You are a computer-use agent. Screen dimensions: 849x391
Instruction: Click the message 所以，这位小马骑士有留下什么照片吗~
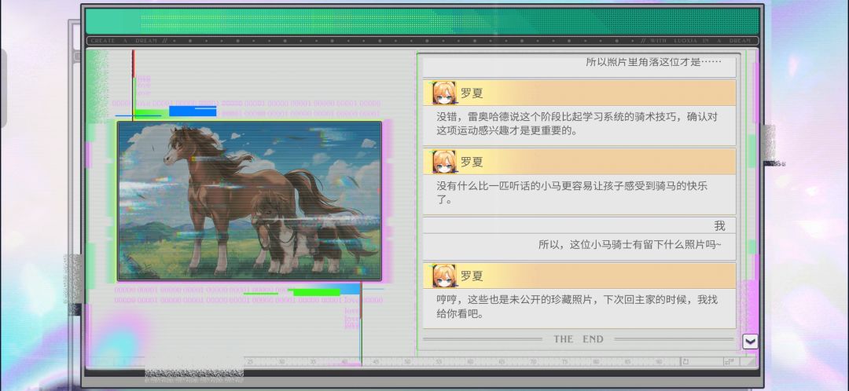(629, 244)
